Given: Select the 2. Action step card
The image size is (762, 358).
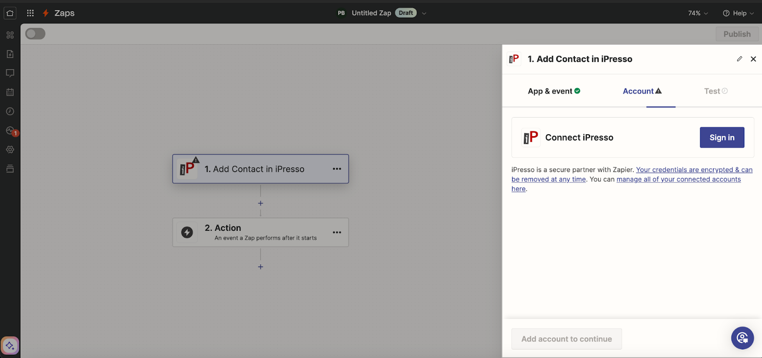Looking at the screenshot, I should click(x=261, y=232).
